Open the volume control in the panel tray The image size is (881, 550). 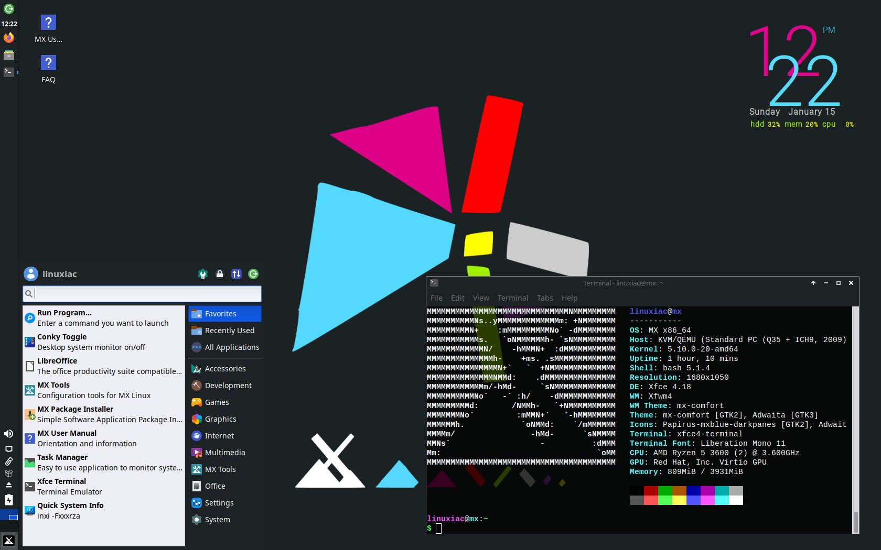coord(9,434)
